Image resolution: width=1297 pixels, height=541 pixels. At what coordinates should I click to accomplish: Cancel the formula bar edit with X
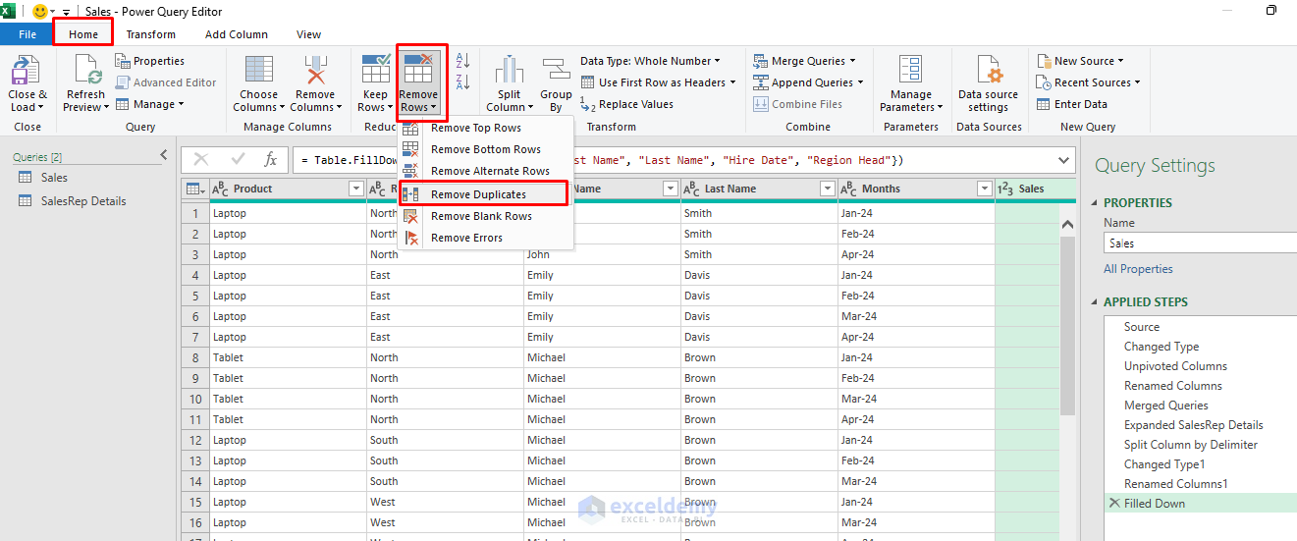click(201, 160)
